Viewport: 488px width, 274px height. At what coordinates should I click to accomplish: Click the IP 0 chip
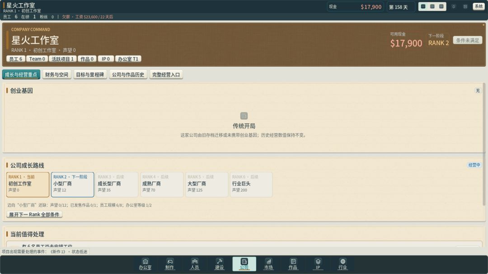(x=106, y=59)
